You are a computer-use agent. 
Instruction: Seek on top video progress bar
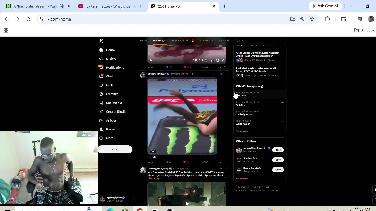point(187,56)
